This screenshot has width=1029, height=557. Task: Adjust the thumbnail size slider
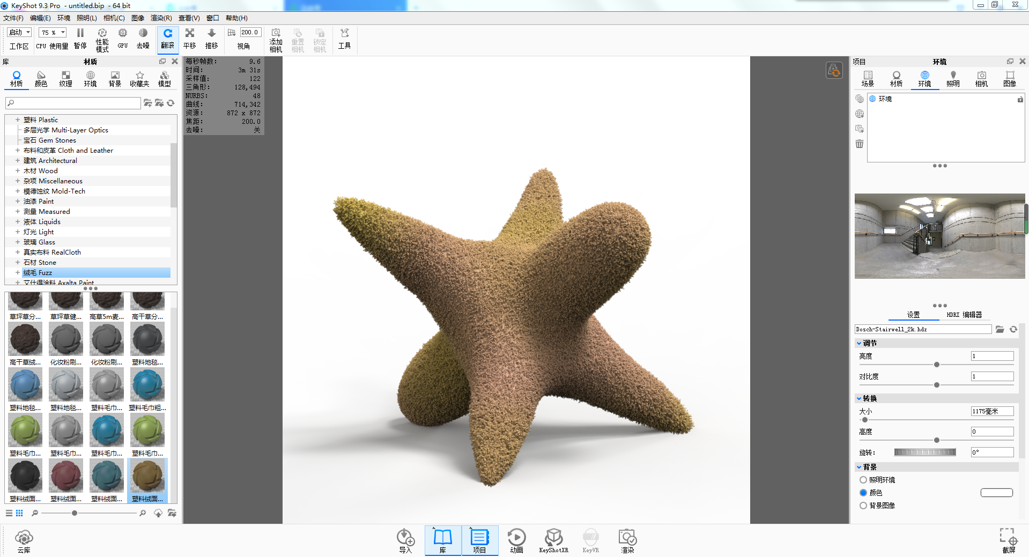coord(75,513)
